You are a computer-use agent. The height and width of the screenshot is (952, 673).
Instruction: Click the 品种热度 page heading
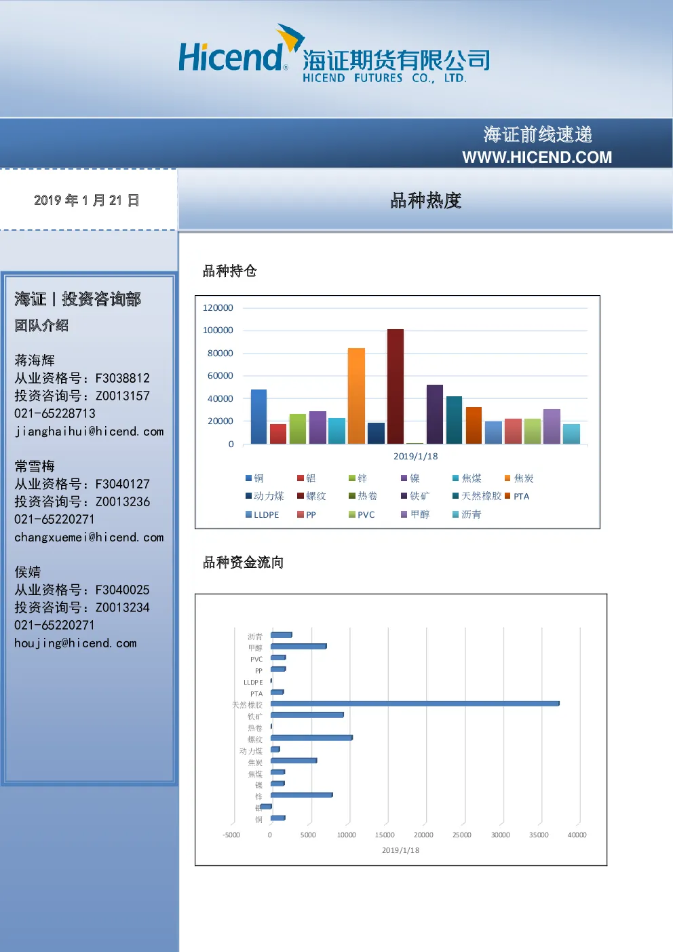tap(426, 201)
